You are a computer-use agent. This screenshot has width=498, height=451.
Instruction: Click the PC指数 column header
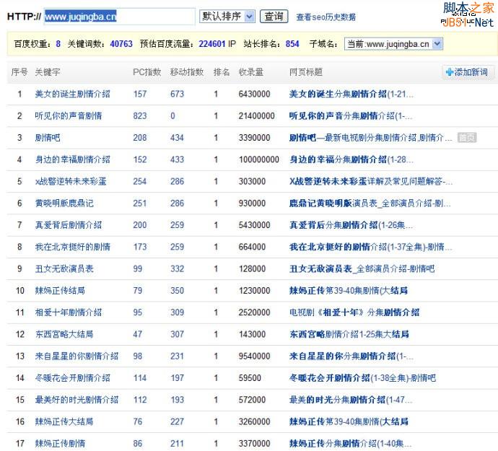click(x=147, y=72)
